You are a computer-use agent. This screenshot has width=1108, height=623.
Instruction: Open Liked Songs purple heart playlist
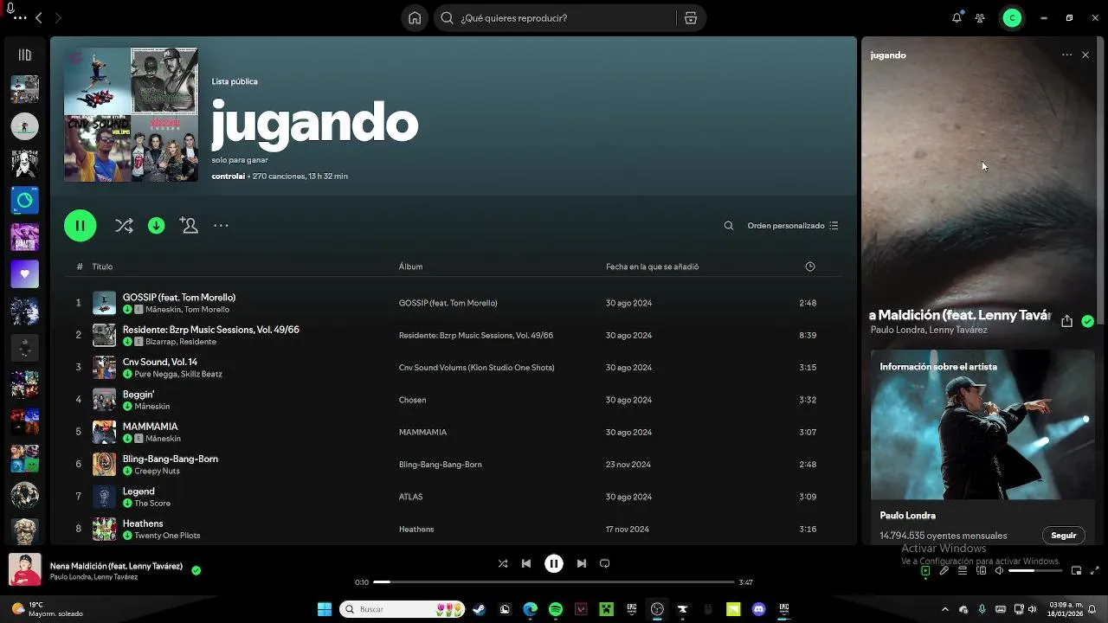pos(24,274)
